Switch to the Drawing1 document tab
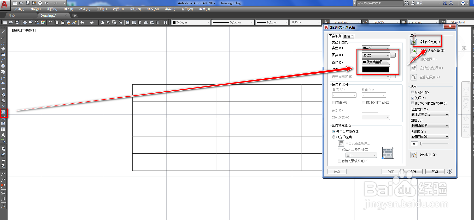Viewport: 474px width, 220px height. point(48,16)
